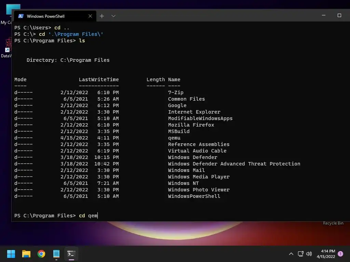This screenshot has width=350, height=262.
Task: Open the Notepad taskbar icon
Action: tap(56, 254)
